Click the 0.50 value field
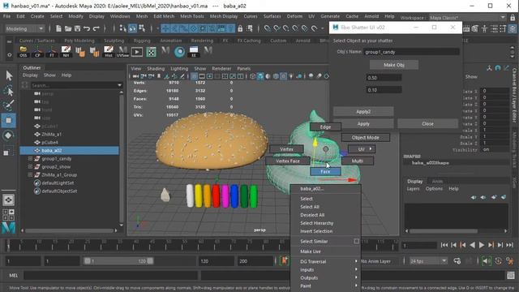This screenshot has width=519, height=292. pos(384,78)
